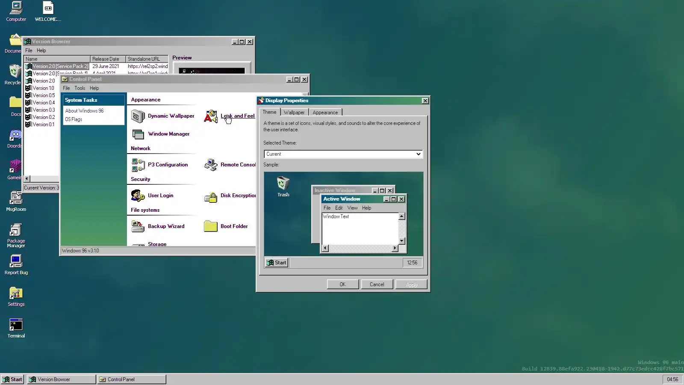Sort by Standalone URL column header
The image size is (684, 385).
147,59
